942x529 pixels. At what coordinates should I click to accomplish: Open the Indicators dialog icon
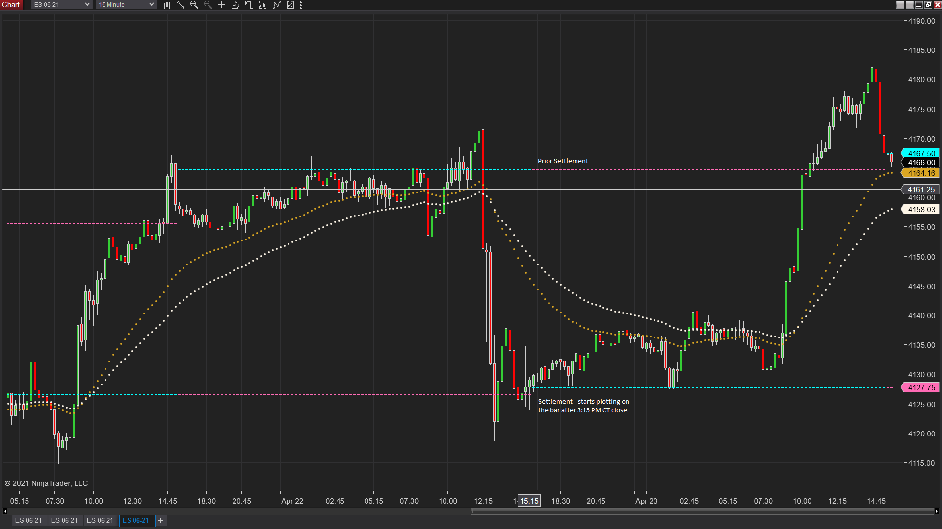pos(277,5)
